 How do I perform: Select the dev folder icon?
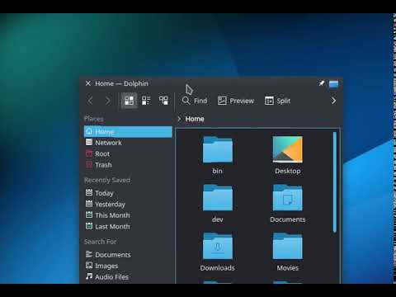point(218,198)
